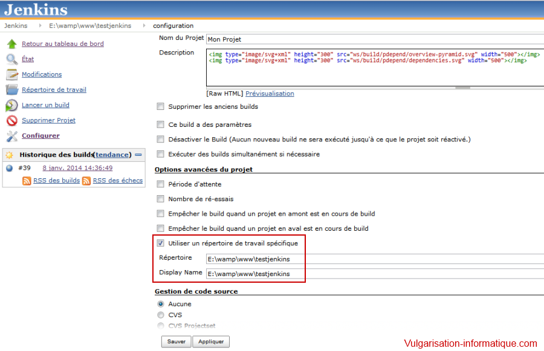Click the Répertoire input field
The height and width of the screenshot is (351, 544).
click(x=375, y=259)
